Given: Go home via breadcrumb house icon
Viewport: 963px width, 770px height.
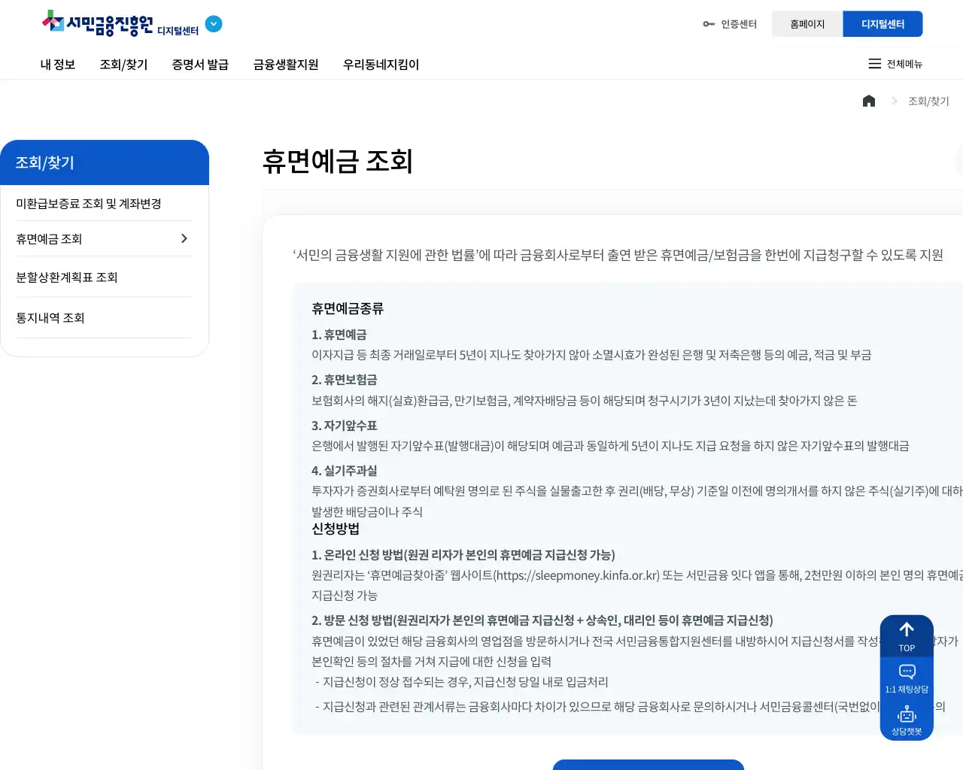Looking at the screenshot, I should click(869, 101).
